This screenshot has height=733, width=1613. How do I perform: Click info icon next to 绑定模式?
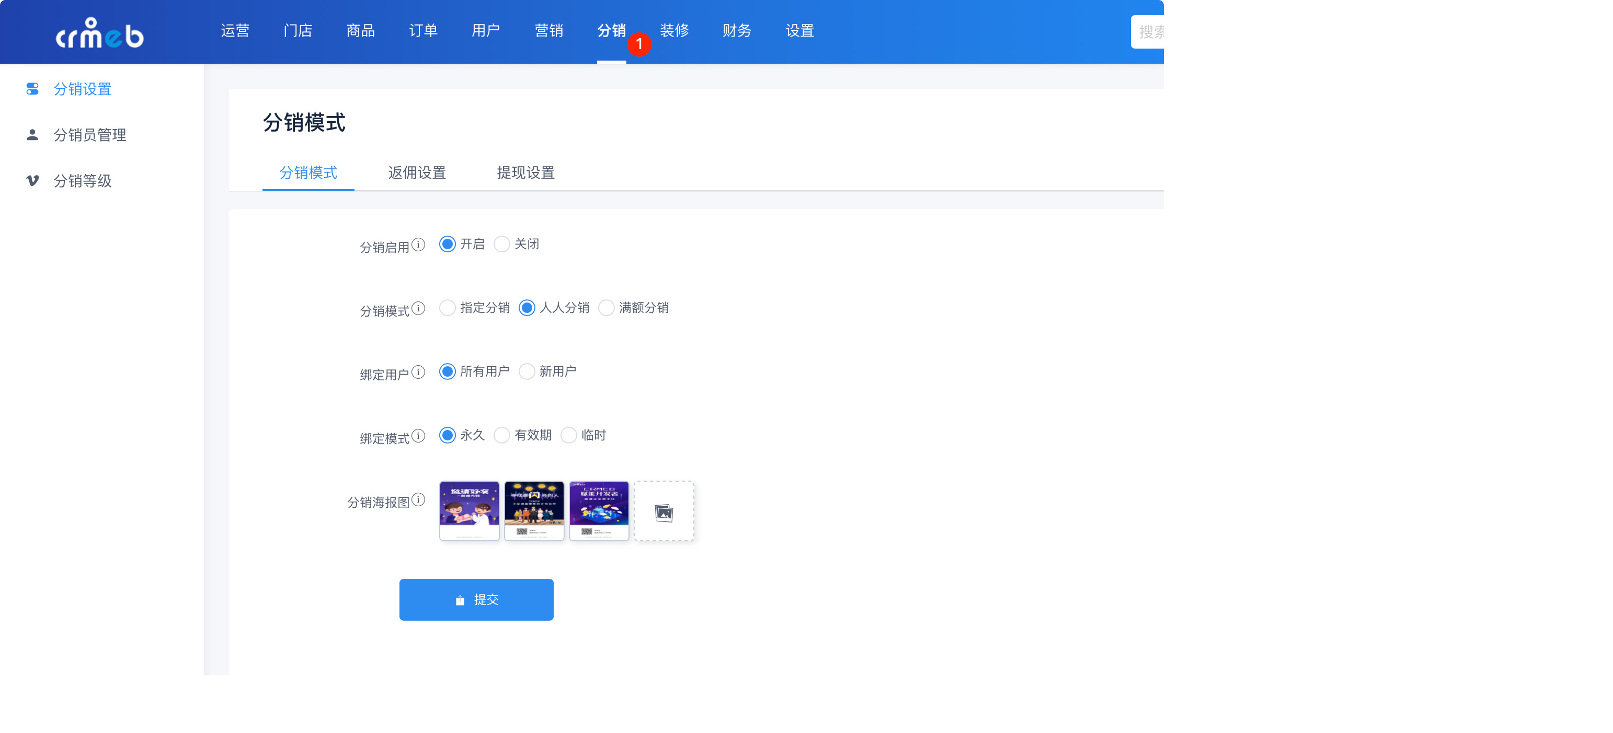click(418, 435)
